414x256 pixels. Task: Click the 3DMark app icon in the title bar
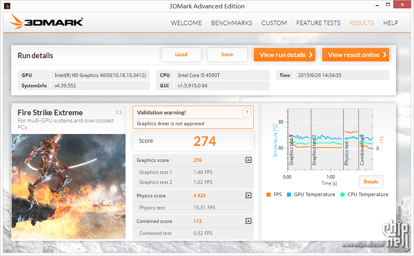point(7,6)
